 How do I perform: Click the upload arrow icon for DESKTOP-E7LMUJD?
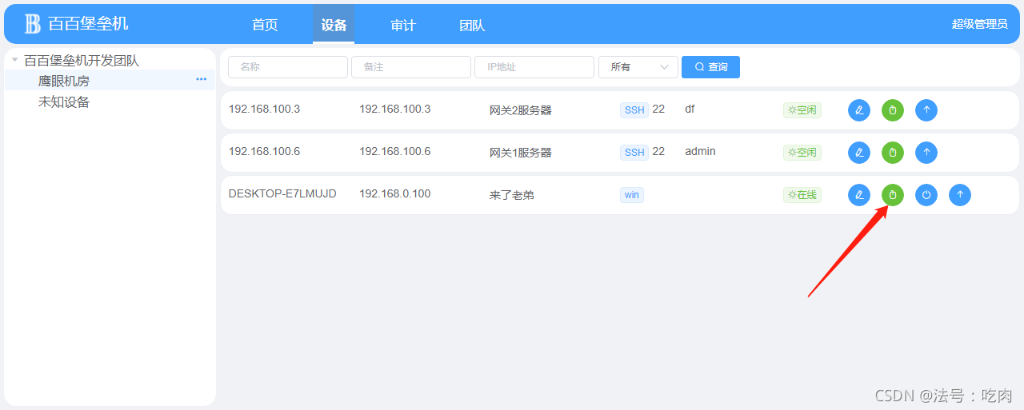pos(960,195)
